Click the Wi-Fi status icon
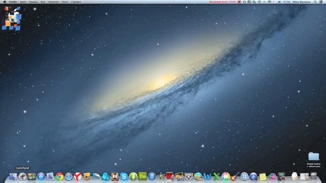The height and width of the screenshot is (183, 326). (269, 2)
